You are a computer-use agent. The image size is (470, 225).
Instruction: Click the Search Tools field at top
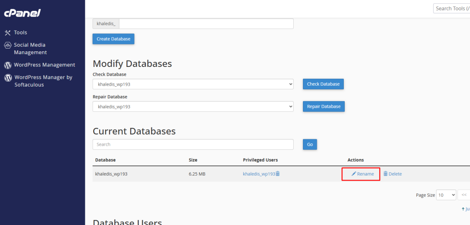[451, 9]
